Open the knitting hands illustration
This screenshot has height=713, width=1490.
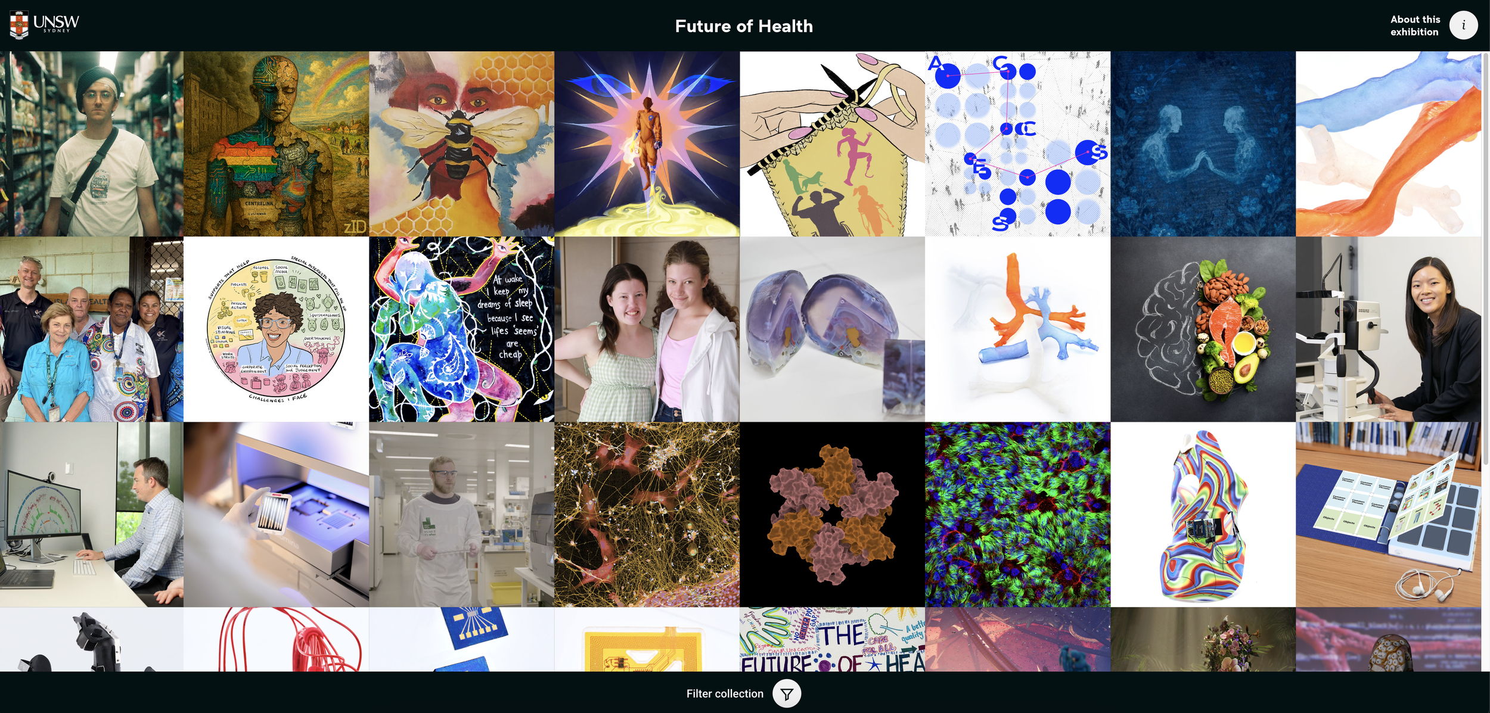point(832,144)
